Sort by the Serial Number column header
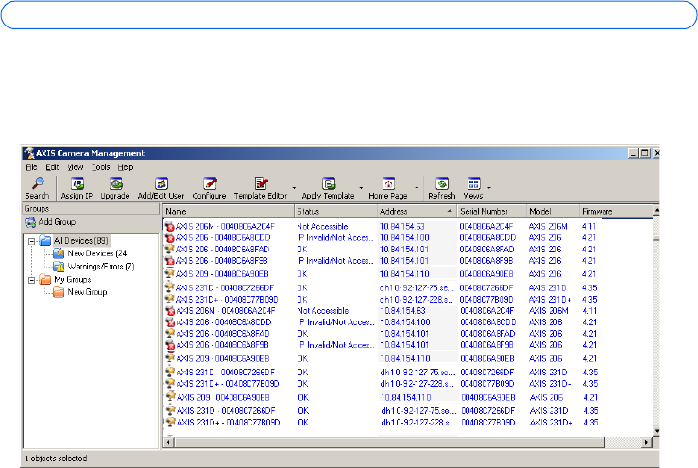 pyautogui.click(x=492, y=211)
